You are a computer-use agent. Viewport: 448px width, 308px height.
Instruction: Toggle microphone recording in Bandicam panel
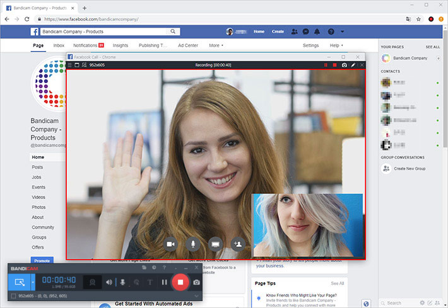[122, 282]
